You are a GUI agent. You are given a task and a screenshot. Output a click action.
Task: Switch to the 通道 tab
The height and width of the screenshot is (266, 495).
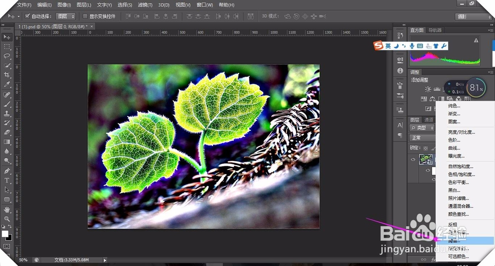click(x=429, y=119)
